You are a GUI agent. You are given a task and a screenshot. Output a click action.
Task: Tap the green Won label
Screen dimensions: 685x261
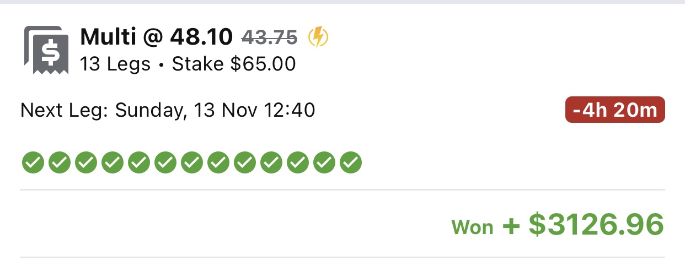point(473,227)
